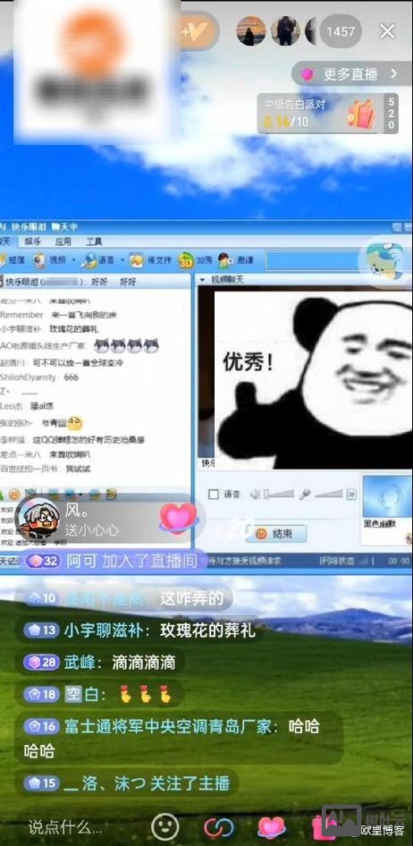Click the 结束 end call button
Screen dimensions: 413x846
tap(276, 534)
